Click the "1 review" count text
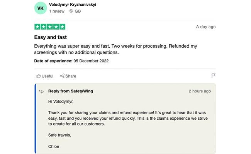The image size is (251, 154). tap(57, 11)
